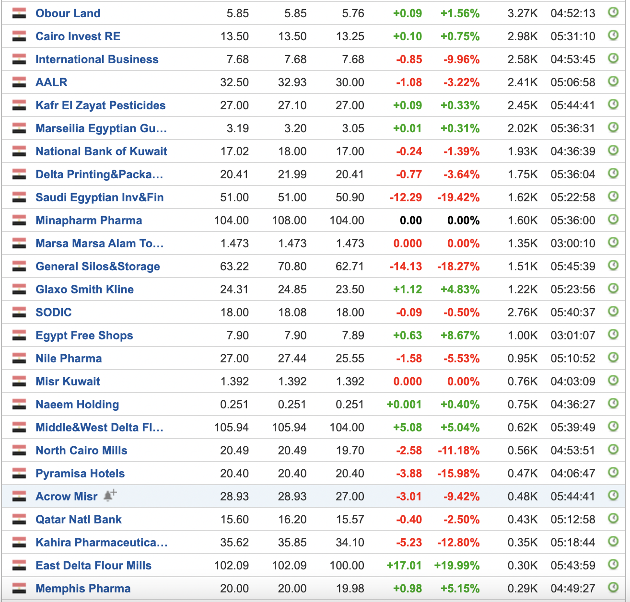Click clock icon in Memphis Pharma row

[613, 587]
